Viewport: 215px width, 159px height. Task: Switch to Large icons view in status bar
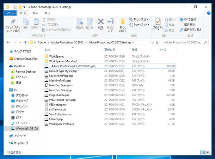tap(208, 152)
